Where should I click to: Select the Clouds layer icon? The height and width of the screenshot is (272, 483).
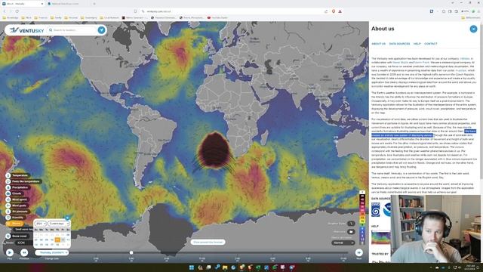coord(8,193)
